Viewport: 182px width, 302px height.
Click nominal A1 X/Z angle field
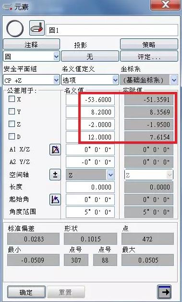pos(90,150)
